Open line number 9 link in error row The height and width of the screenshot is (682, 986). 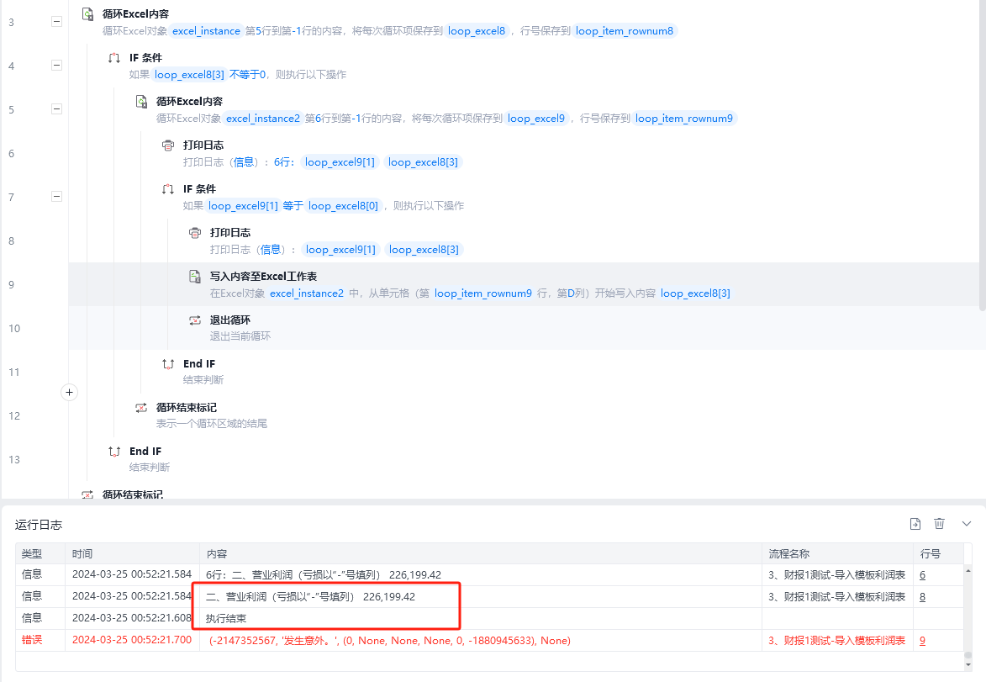tap(922, 641)
